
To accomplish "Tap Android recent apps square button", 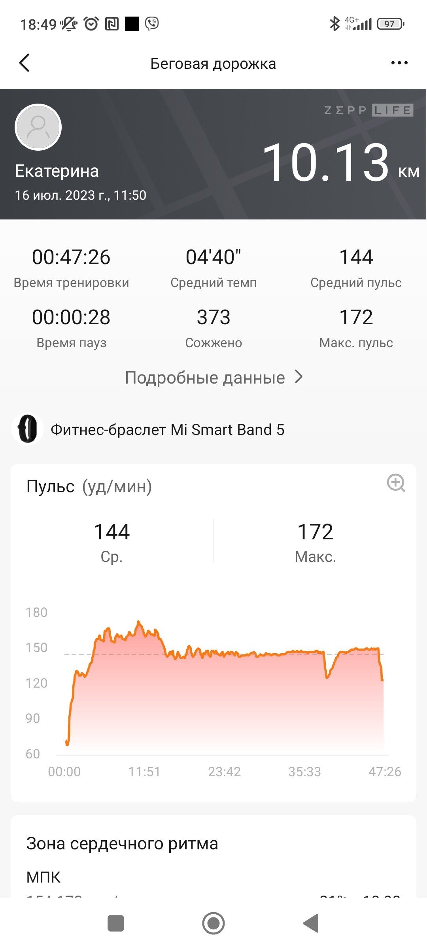I will click(x=116, y=923).
